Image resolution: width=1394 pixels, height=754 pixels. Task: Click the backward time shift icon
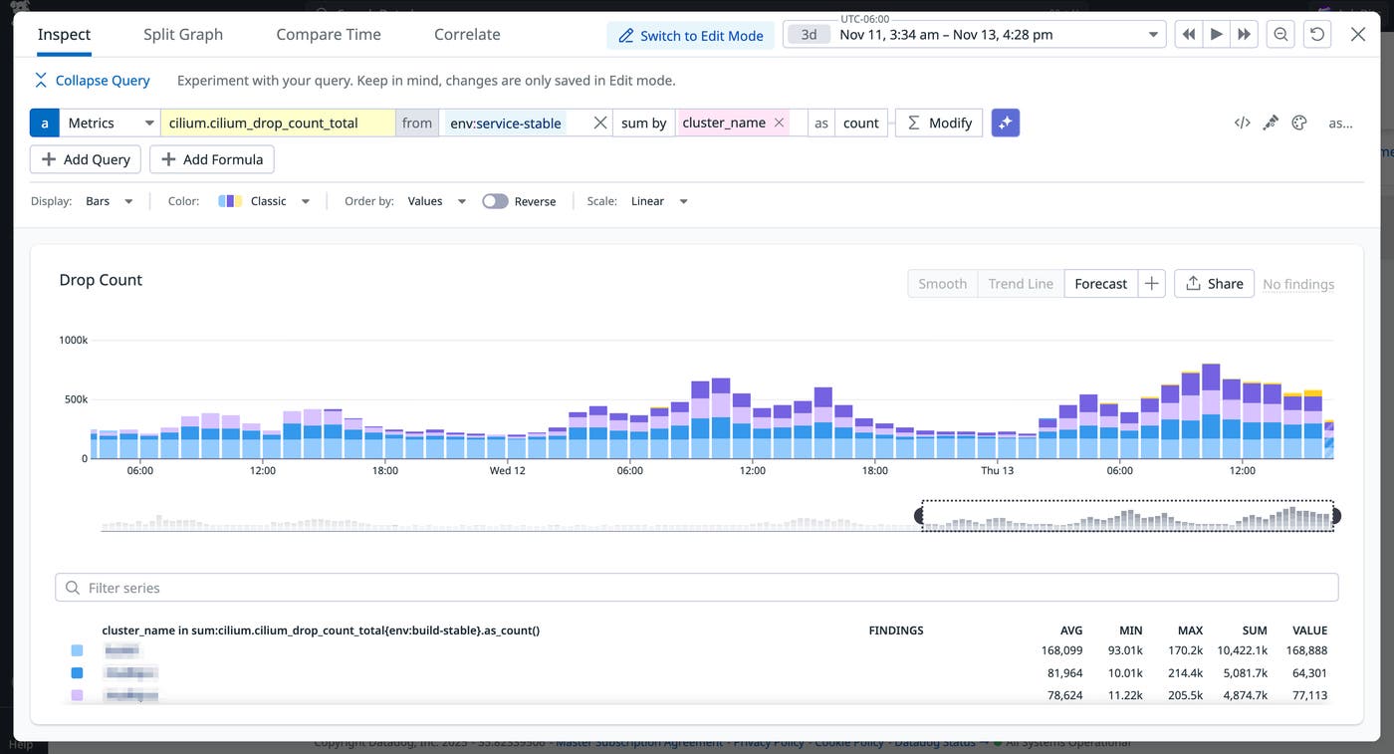(x=1188, y=33)
